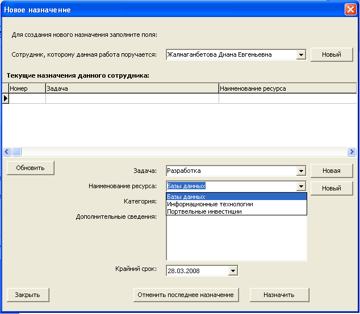Open the employee dropdown arrow
Screen dimensions: 360x314
301,55
